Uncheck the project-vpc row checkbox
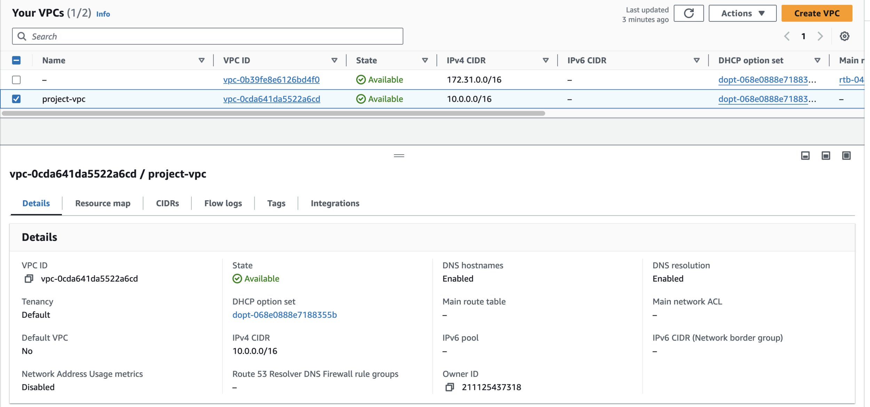 tap(16, 99)
